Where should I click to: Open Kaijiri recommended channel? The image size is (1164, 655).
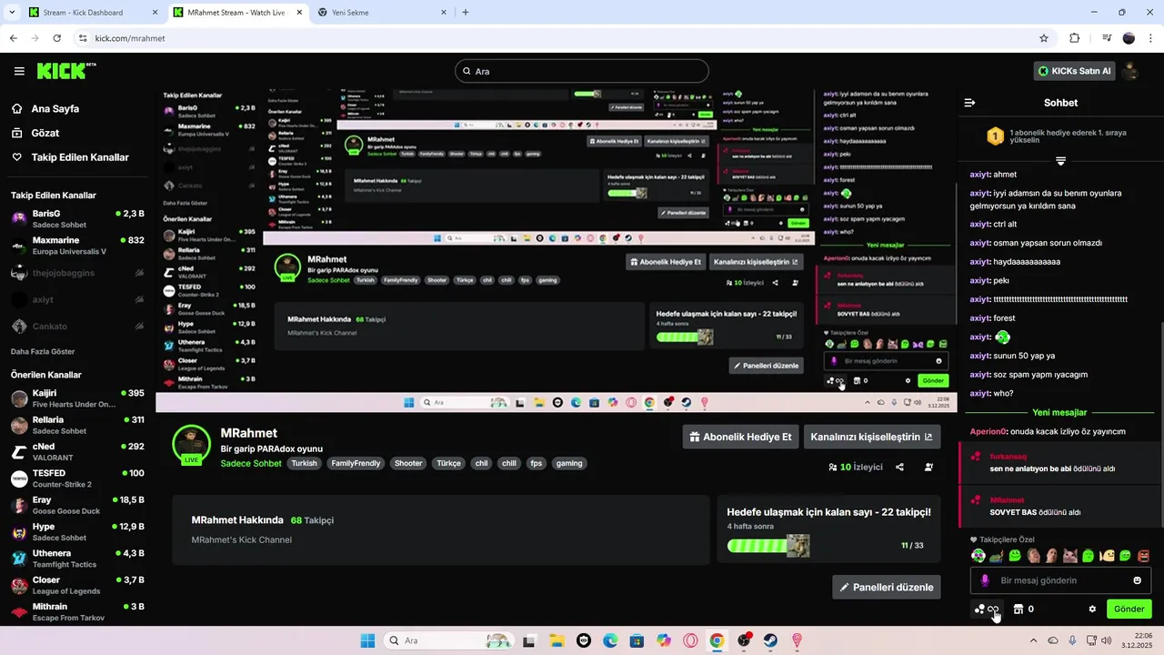coord(77,398)
